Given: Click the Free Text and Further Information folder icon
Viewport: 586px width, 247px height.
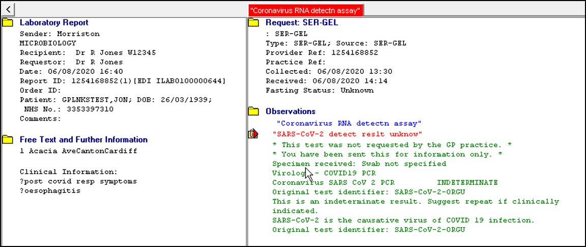Looking at the screenshot, I should pos(8,140).
